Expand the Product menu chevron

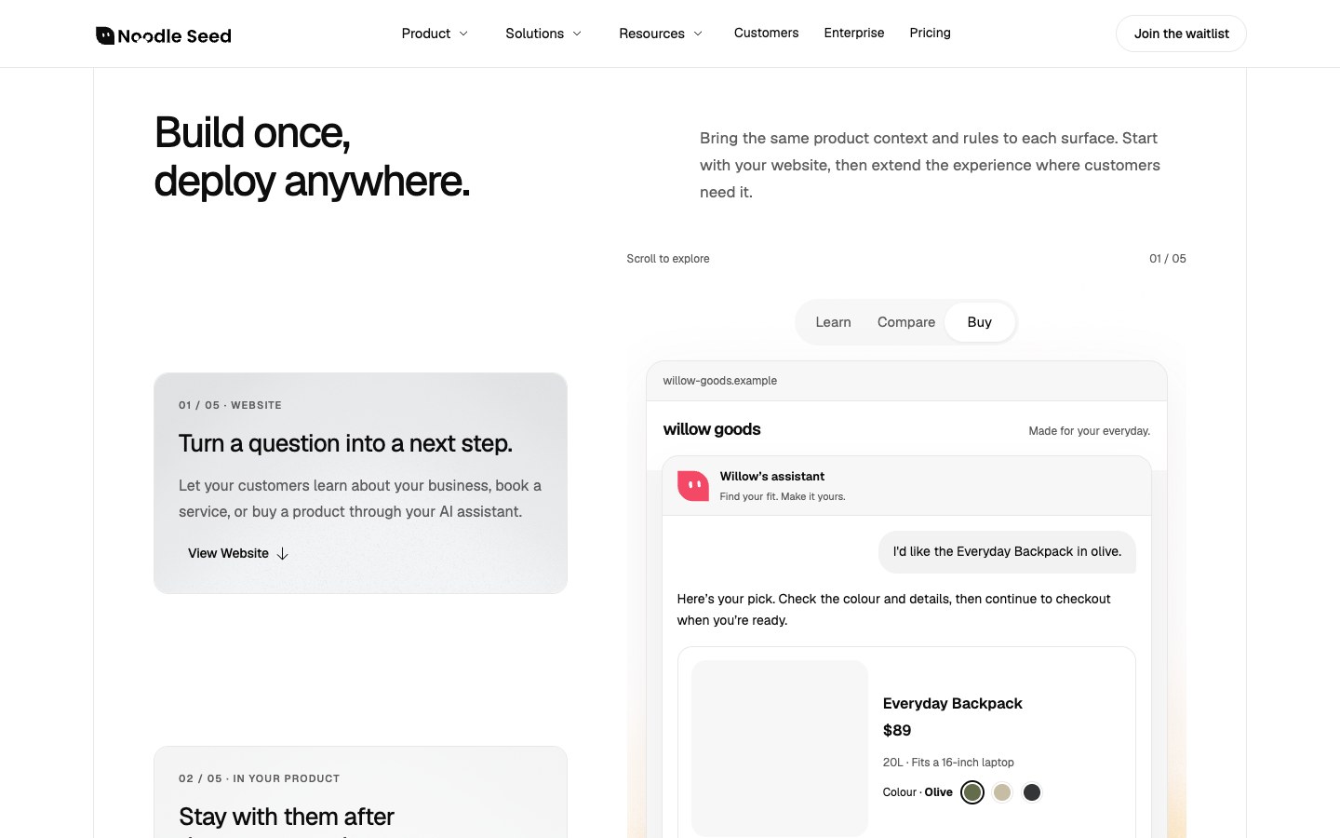pos(463,34)
